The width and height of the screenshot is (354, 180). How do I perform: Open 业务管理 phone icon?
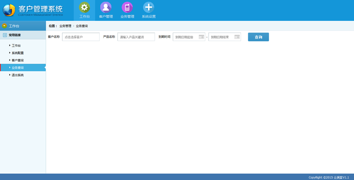[127, 10]
